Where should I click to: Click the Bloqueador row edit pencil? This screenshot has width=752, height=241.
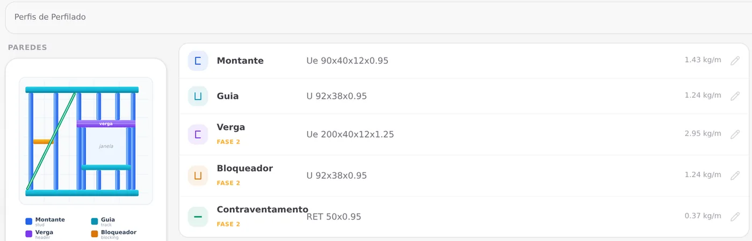coord(735,176)
